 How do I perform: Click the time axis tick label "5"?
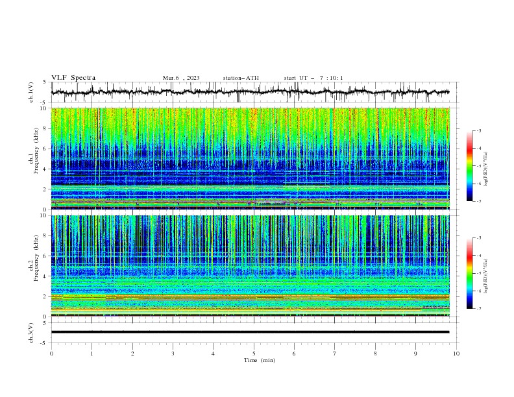click(x=254, y=354)
